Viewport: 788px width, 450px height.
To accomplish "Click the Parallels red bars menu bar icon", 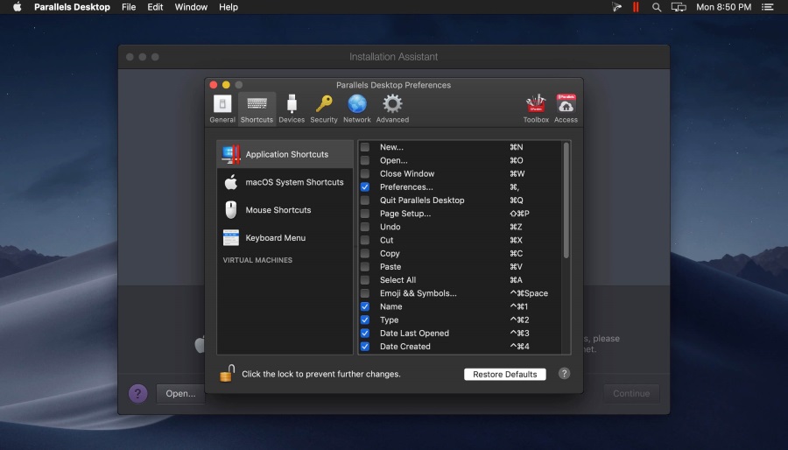I will [x=636, y=7].
